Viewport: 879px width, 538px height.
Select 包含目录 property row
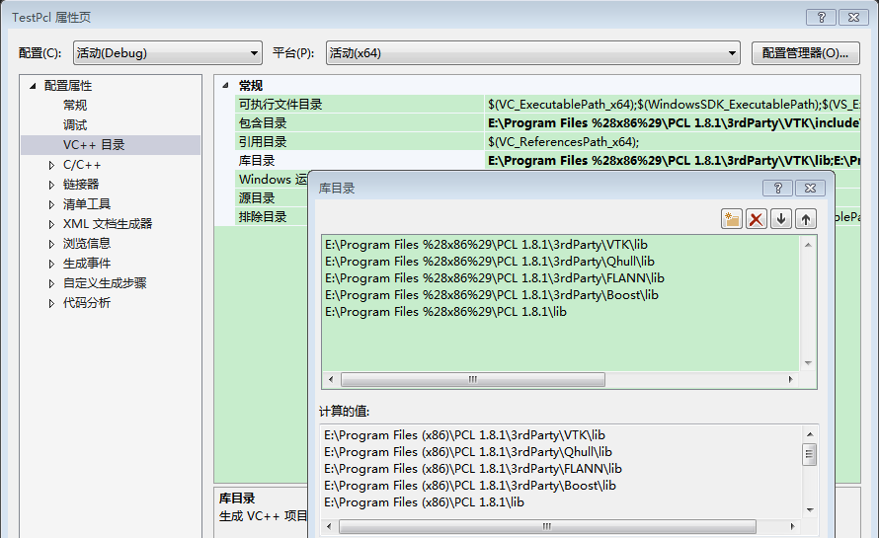point(360,122)
